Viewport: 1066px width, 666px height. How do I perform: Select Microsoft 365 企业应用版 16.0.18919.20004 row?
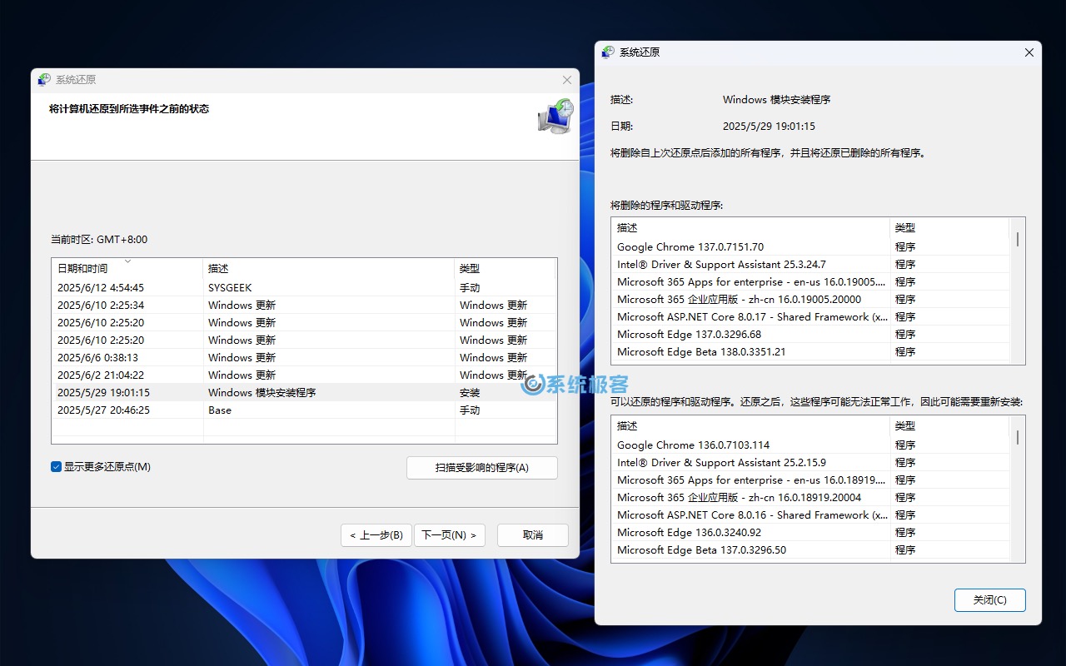click(x=810, y=498)
